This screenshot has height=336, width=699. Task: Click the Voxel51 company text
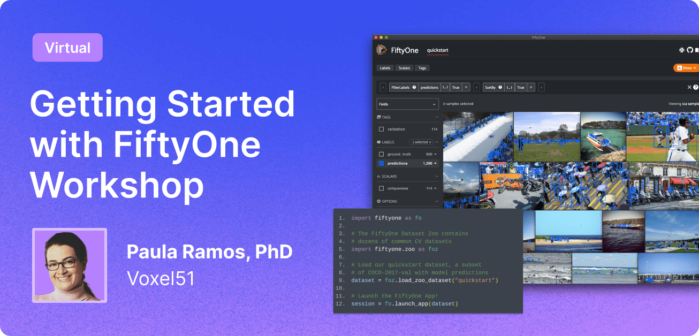[160, 278]
